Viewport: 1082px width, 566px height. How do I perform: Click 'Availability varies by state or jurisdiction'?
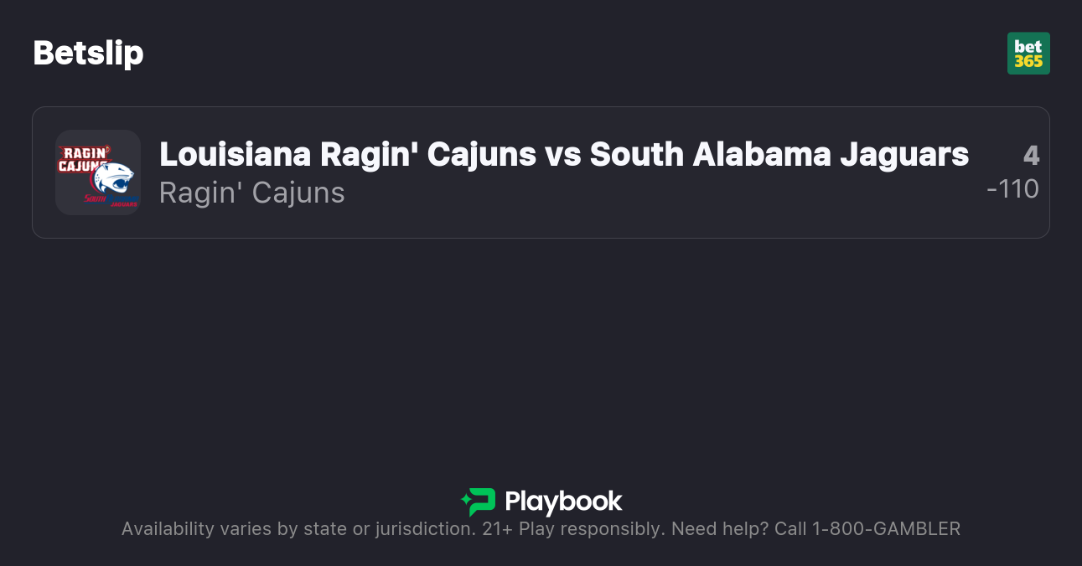(298, 529)
